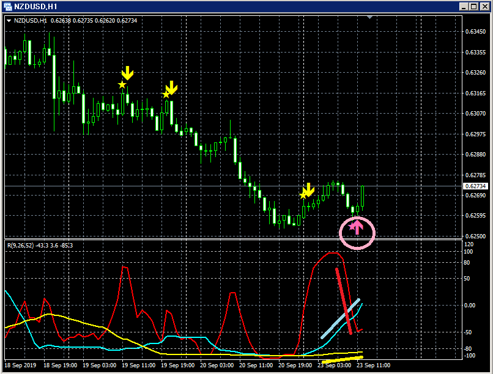This screenshot has height=374, width=493.
Task: Select the yellow down arrow signal near 20 Sep 19:00
Action: click(x=308, y=189)
